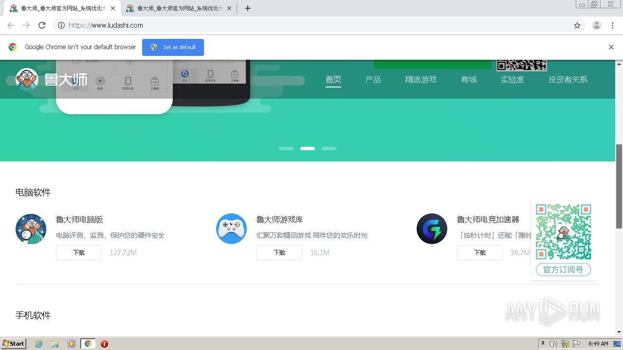
Task: Click the scrollbar up arrow
Action: click(619, 64)
